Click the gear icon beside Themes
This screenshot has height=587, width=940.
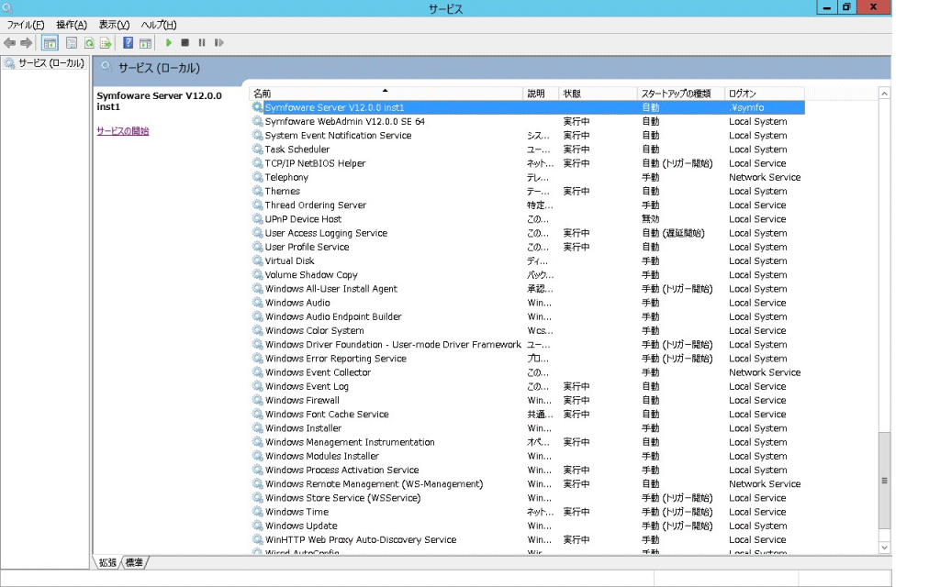258,191
